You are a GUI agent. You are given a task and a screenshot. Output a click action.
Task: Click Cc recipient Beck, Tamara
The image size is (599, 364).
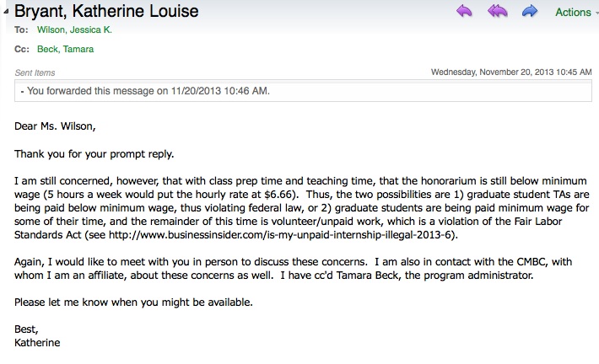pyautogui.click(x=65, y=49)
